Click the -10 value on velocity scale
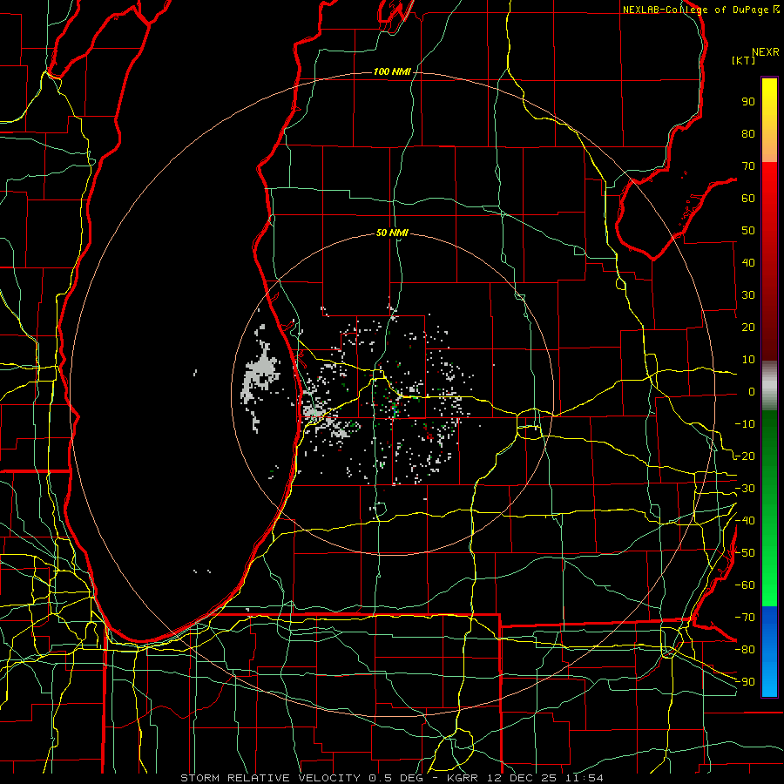This screenshot has height=784, width=784. coord(745,424)
